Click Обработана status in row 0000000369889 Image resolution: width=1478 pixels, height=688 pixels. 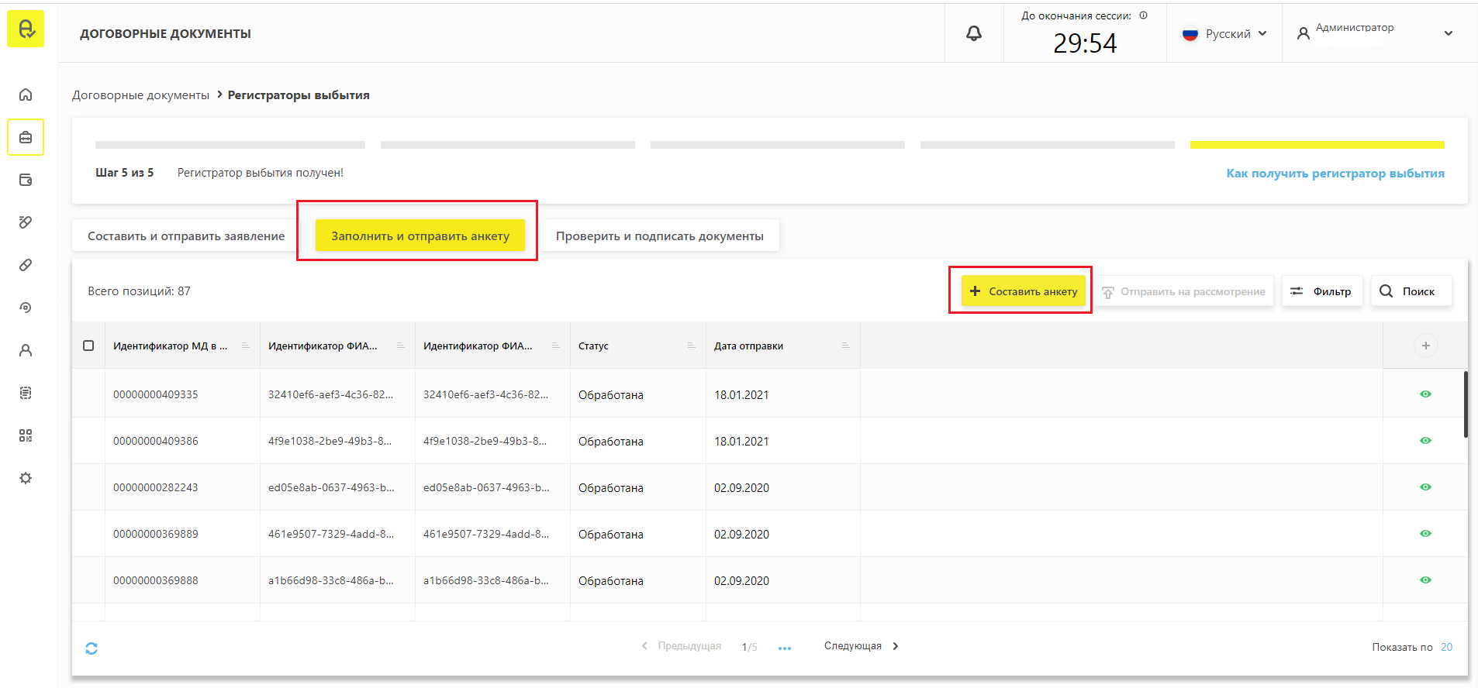(611, 534)
